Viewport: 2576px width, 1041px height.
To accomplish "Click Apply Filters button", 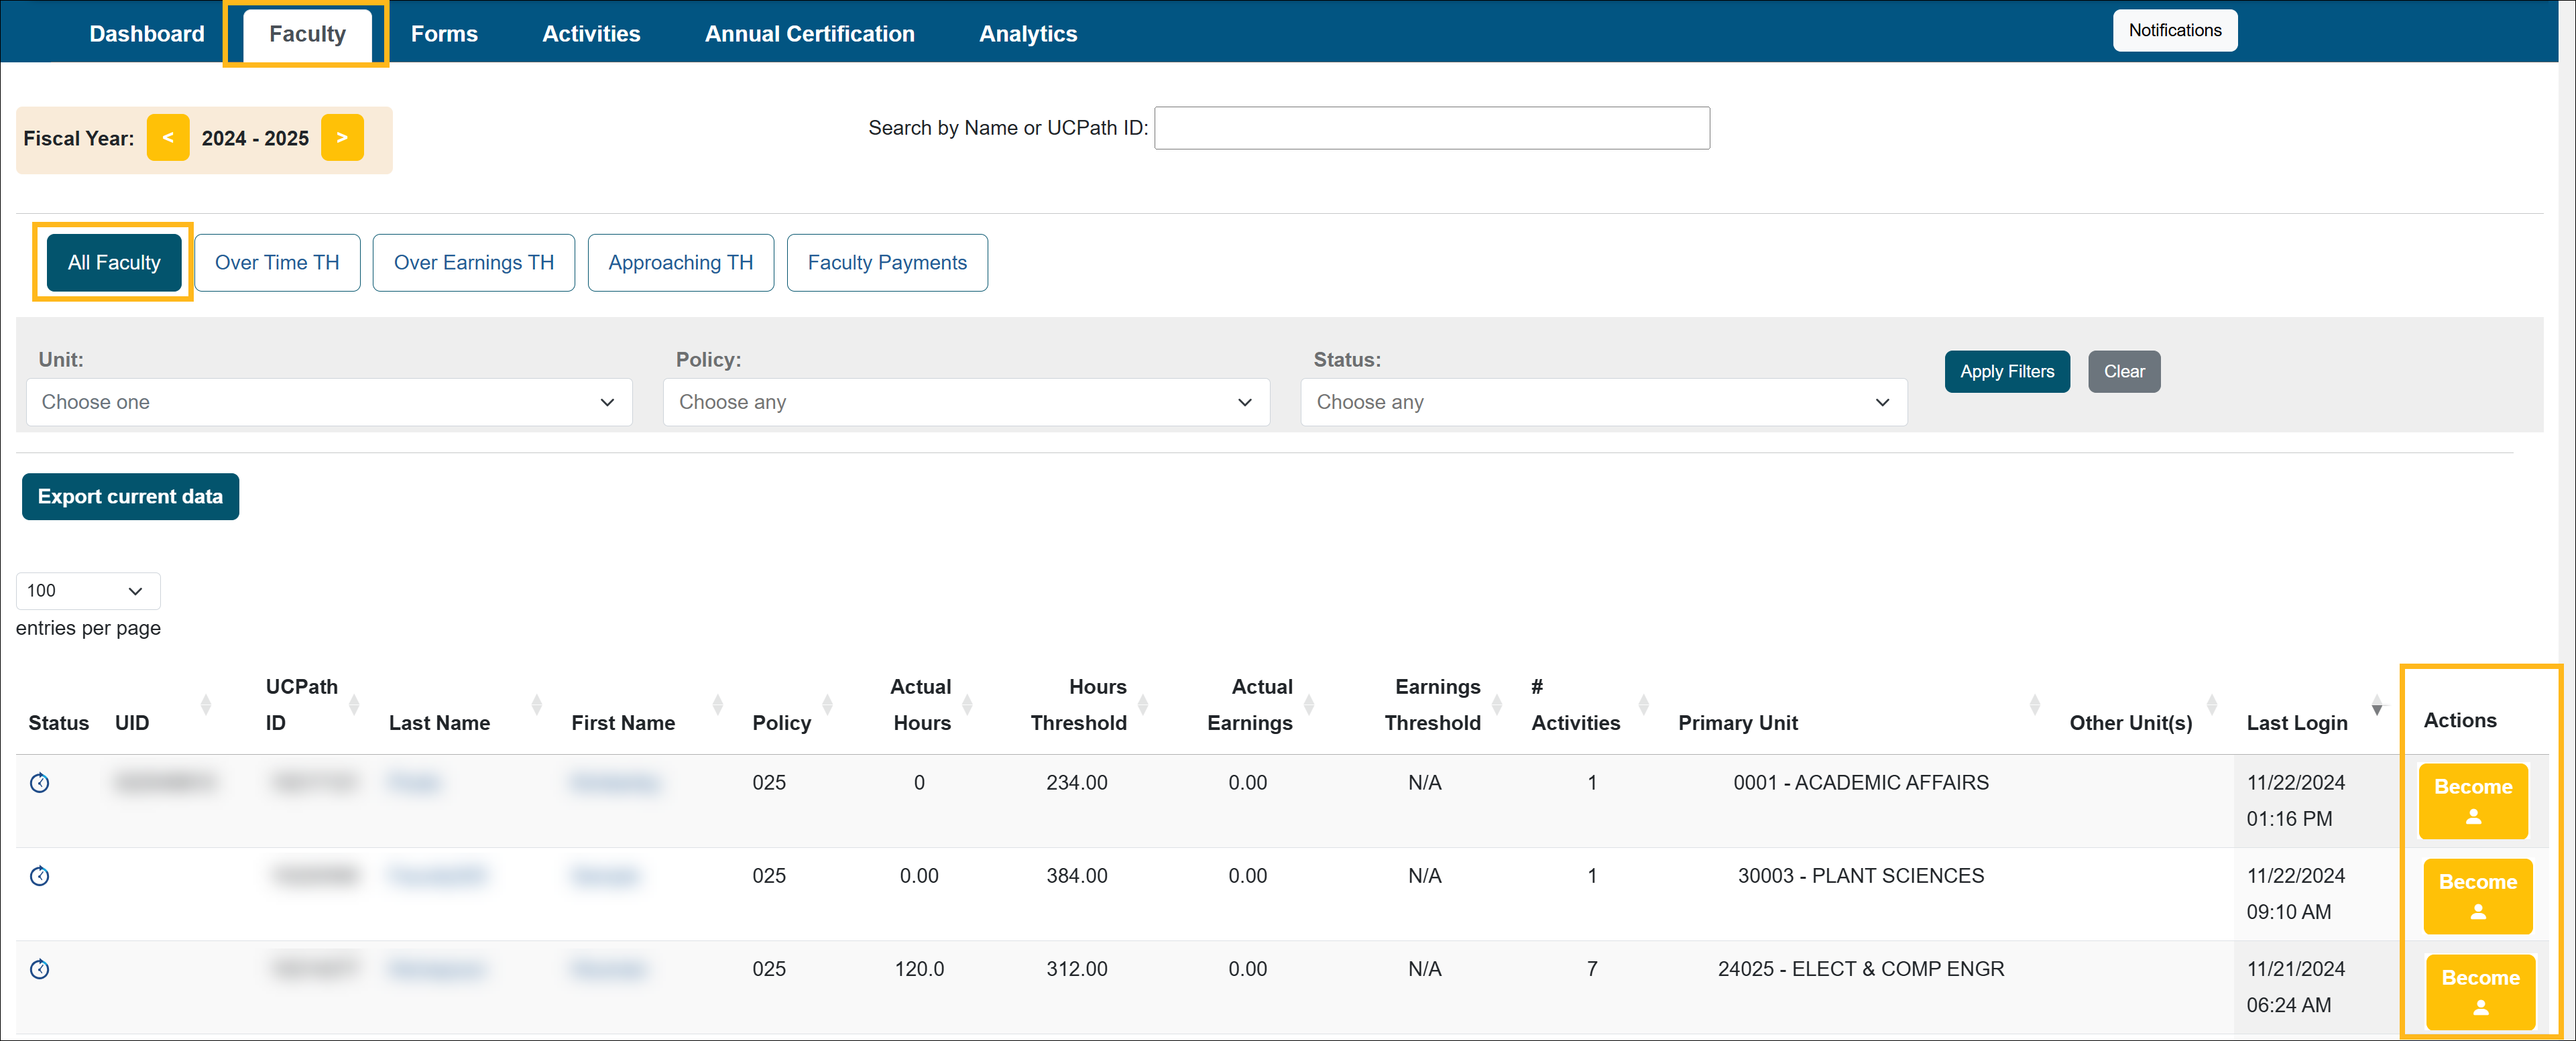I will (2006, 371).
